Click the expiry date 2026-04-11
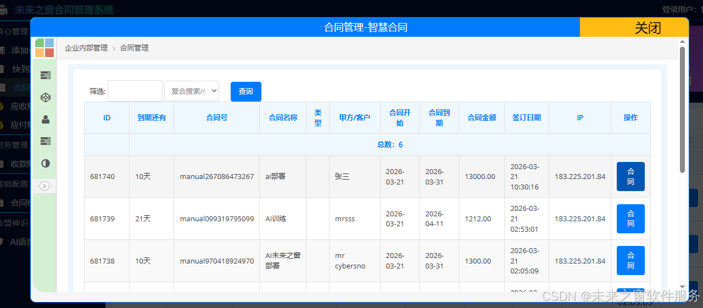The height and width of the screenshot is (308, 703). (435, 219)
